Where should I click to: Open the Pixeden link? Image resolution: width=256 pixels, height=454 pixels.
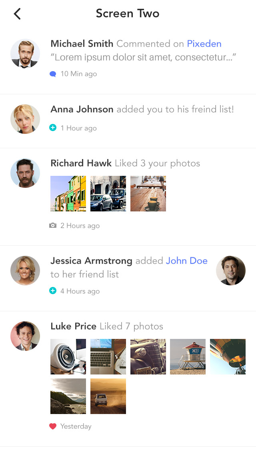point(204,44)
